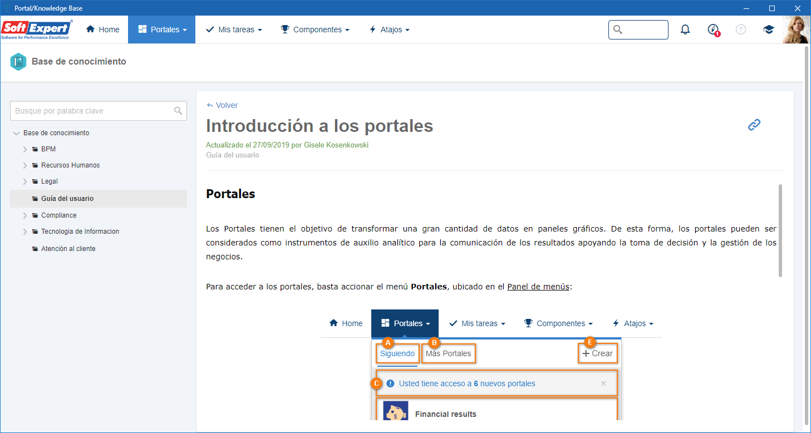The width and height of the screenshot is (811, 433).
Task: Go to Home in the top menu
Action: [103, 29]
